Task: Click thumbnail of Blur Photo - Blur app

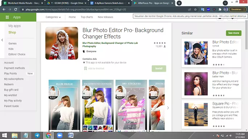Action: (196, 84)
